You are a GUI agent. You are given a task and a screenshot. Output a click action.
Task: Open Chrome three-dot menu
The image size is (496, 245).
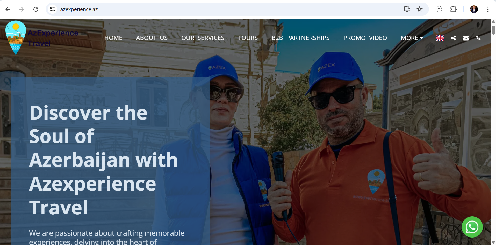pos(488,9)
